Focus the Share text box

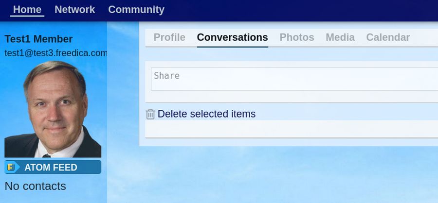(x=292, y=79)
